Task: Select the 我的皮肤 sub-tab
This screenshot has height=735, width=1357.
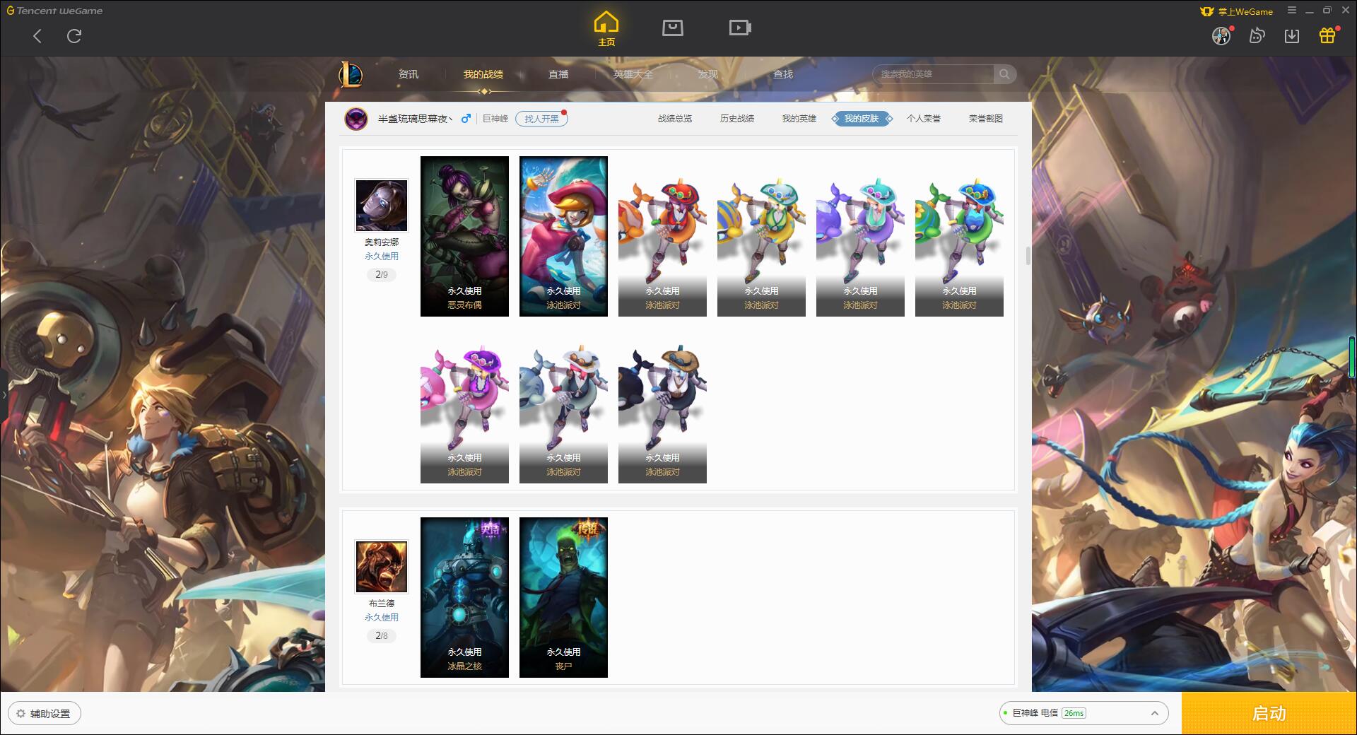Action: coord(862,119)
